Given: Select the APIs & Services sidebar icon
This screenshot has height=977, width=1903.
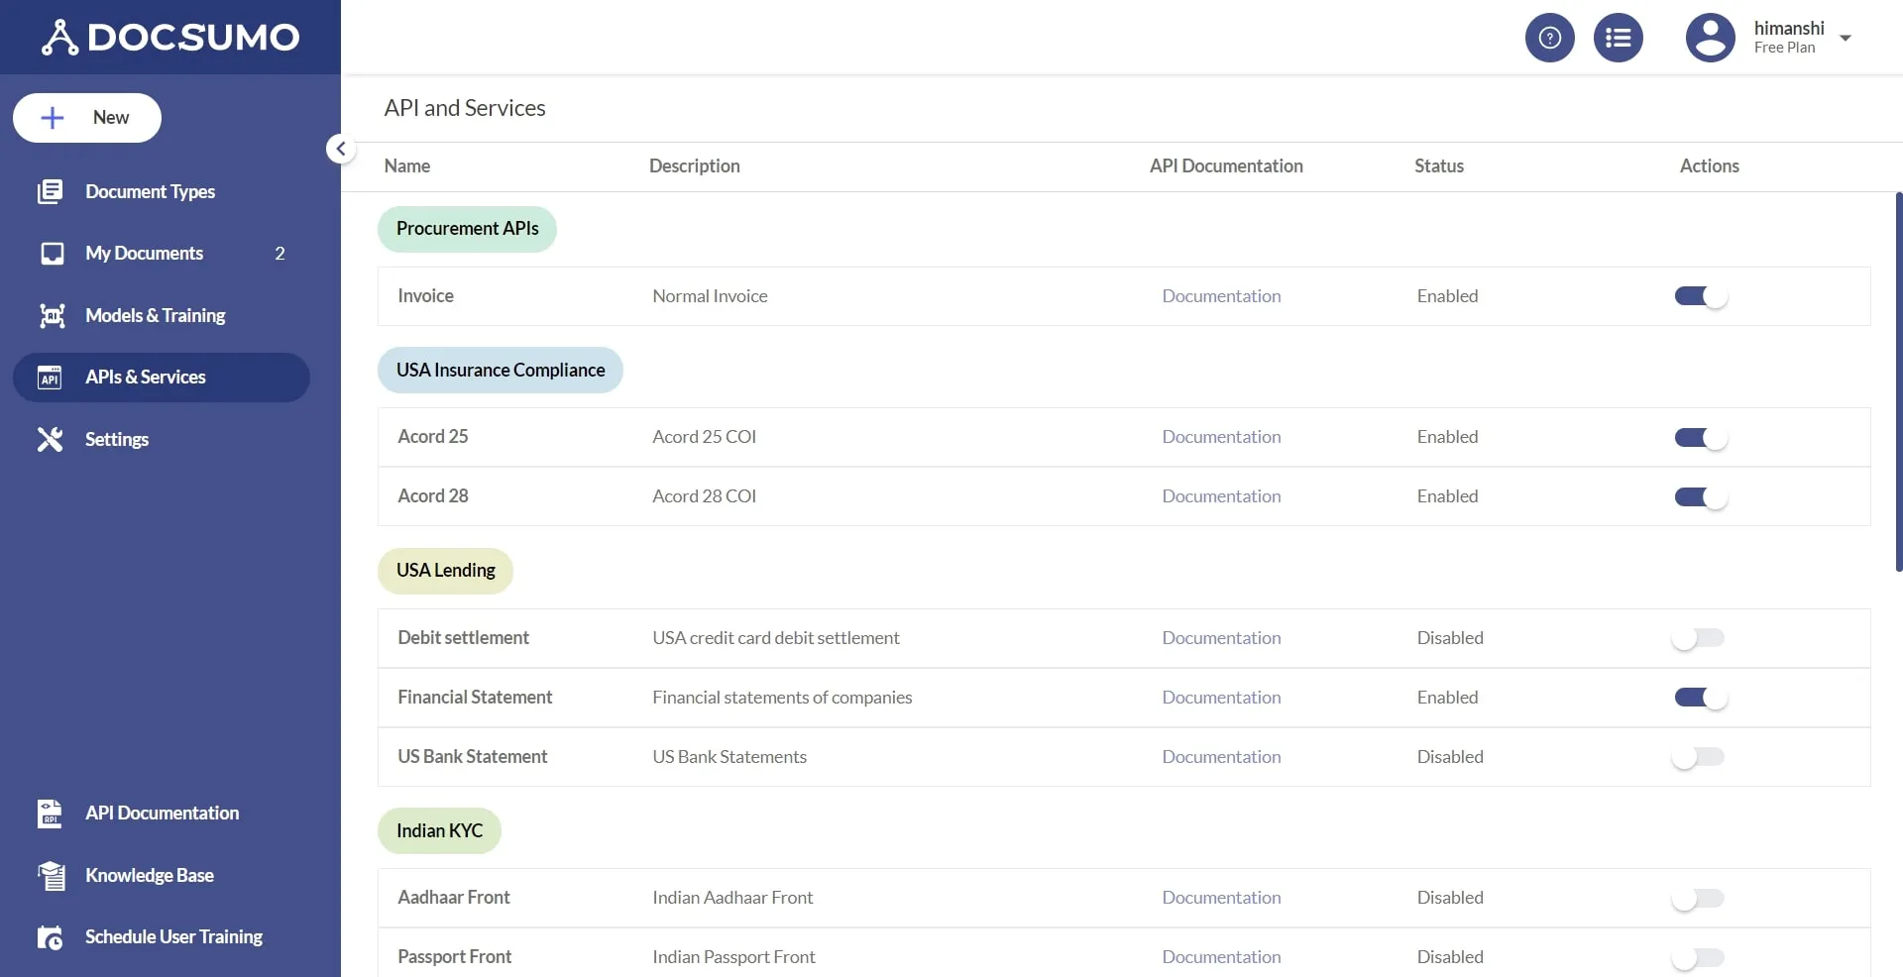Looking at the screenshot, I should (x=51, y=378).
